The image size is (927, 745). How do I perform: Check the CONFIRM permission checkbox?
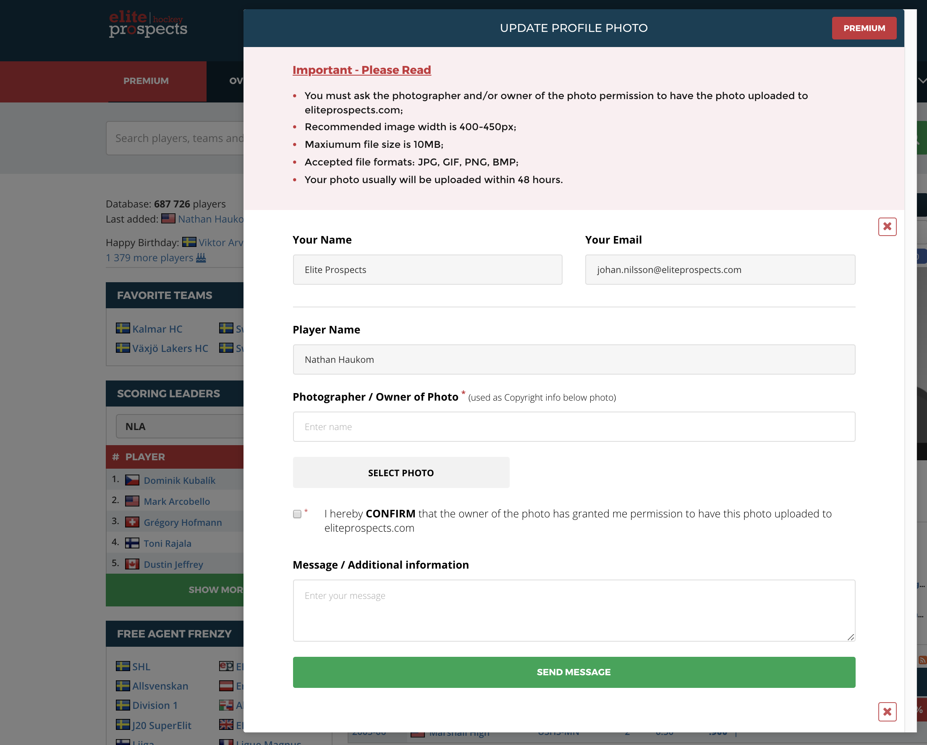click(x=297, y=514)
